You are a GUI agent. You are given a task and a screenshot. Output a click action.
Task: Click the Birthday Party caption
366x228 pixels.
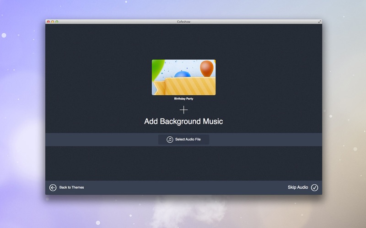click(184, 98)
